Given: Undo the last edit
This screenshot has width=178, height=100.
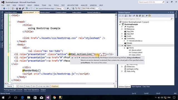Looking at the screenshot, I should click(27, 9).
